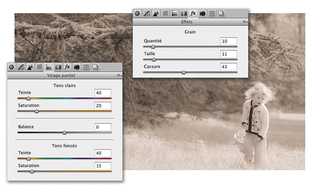Open Detail tab in Virage partiel panel
The image size is (317, 189).
(30, 67)
